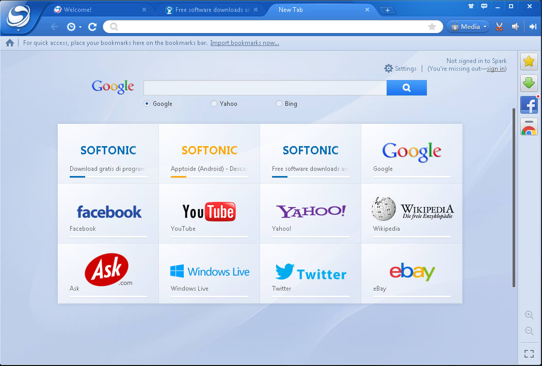
Task: Open the Facebook sidebar icon
Action: [529, 105]
